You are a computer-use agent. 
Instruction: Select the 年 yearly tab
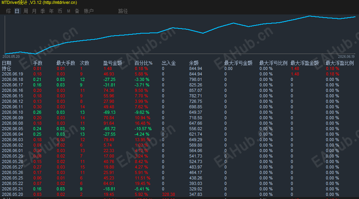click(51, 11)
